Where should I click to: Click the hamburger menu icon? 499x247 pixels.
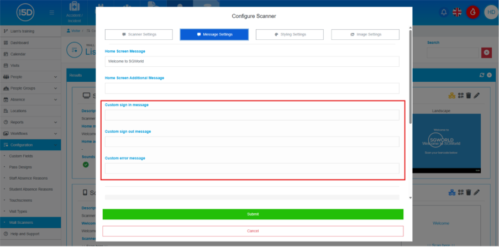(52, 12)
